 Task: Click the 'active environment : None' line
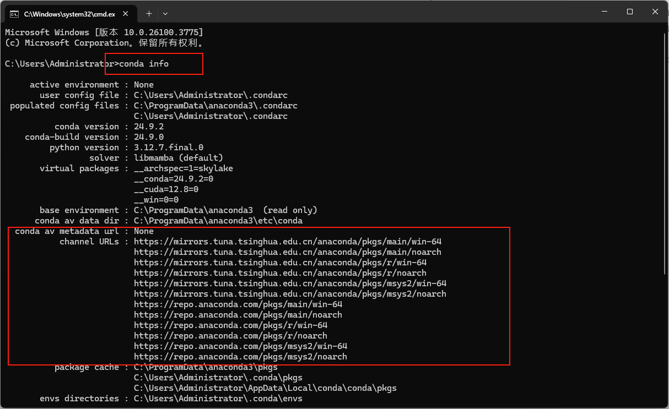point(91,85)
